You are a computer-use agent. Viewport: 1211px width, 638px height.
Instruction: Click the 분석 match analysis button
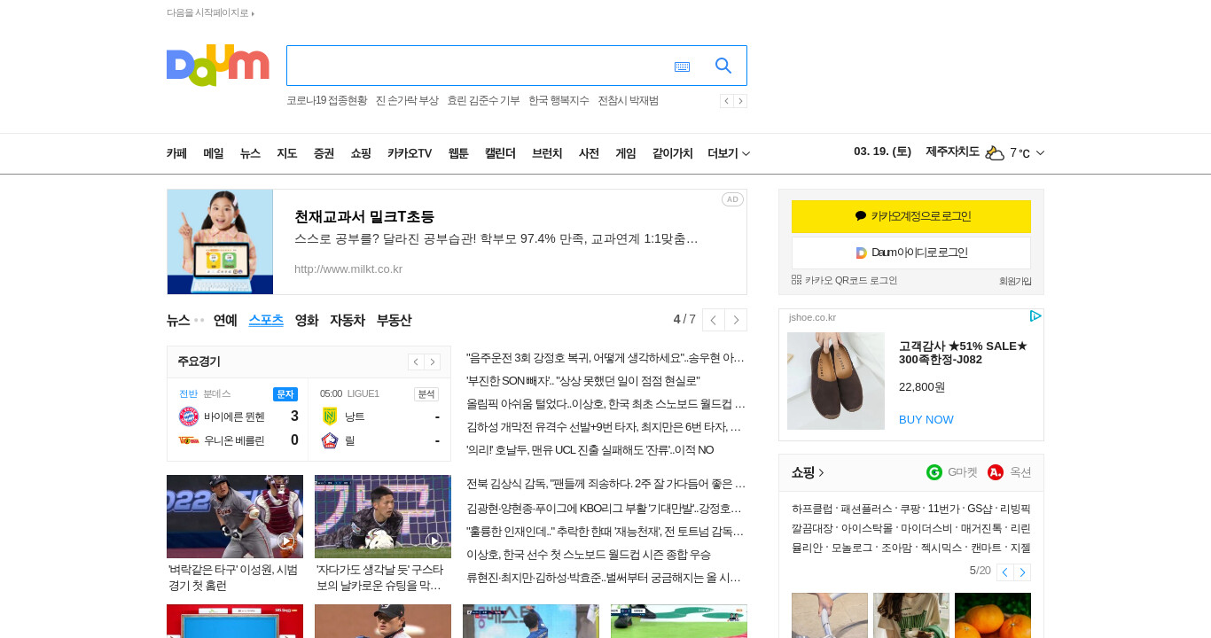pyautogui.click(x=426, y=393)
